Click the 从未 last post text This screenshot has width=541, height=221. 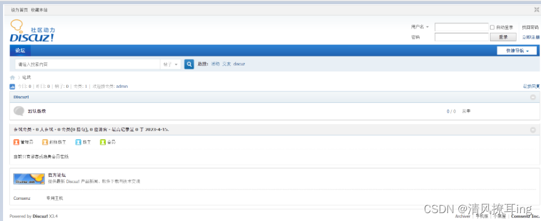466,111
